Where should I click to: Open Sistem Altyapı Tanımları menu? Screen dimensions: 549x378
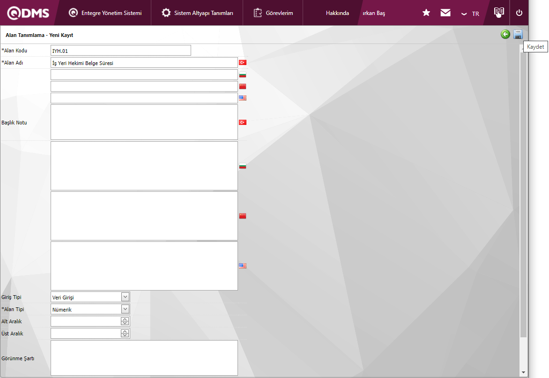pos(197,13)
